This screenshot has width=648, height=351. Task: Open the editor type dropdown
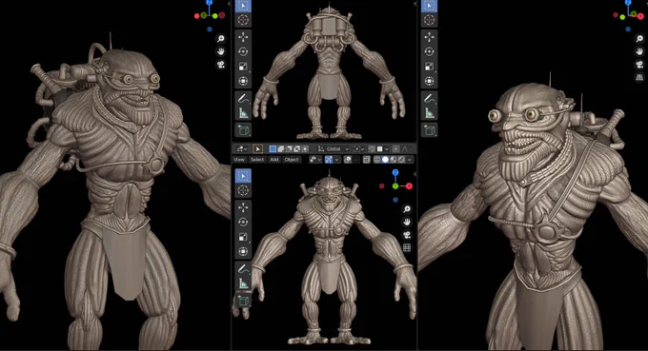point(241,149)
